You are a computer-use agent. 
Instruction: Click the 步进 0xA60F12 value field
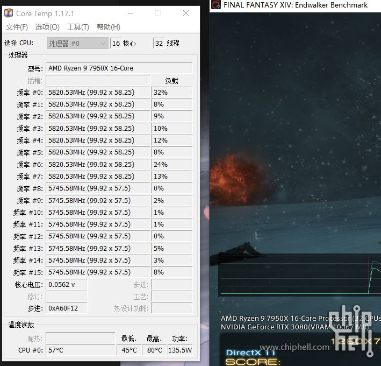(x=67, y=308)
